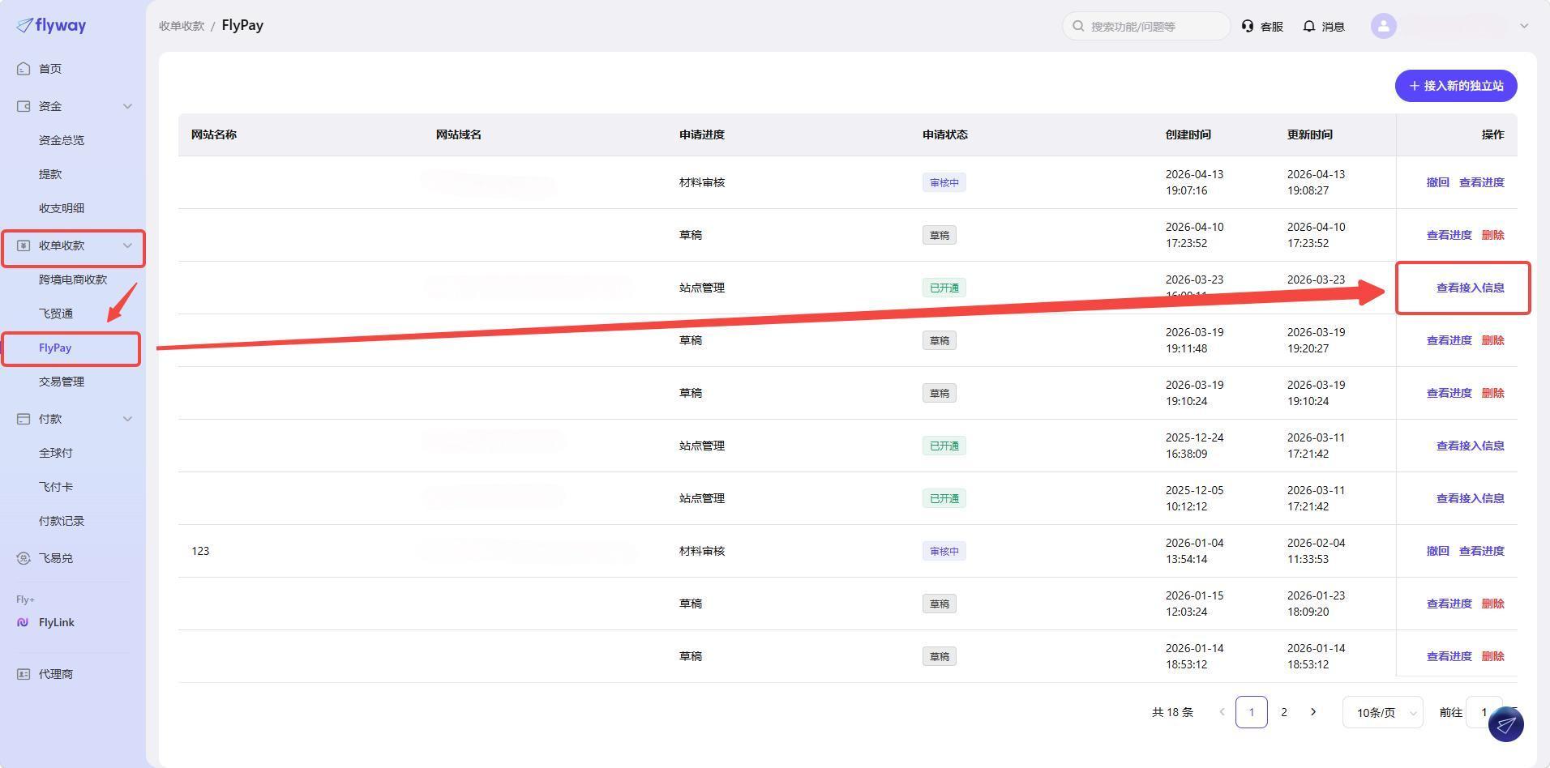Open 跨境电商收款 in sidebar
Screen dimensions: 1550x768
pyautogui.click(x=73, y=279)
